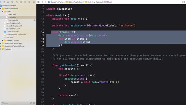Select the Preview Content folder row
Image resolution: width=186 pixels, height=105 pixels.
[18, 40]
